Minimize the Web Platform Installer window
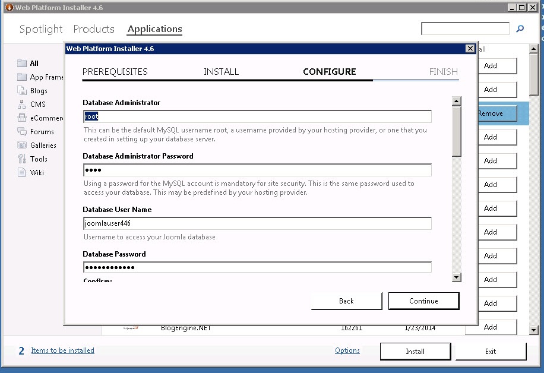This screenshot has width=544, height=373. (x=512, y=7)
